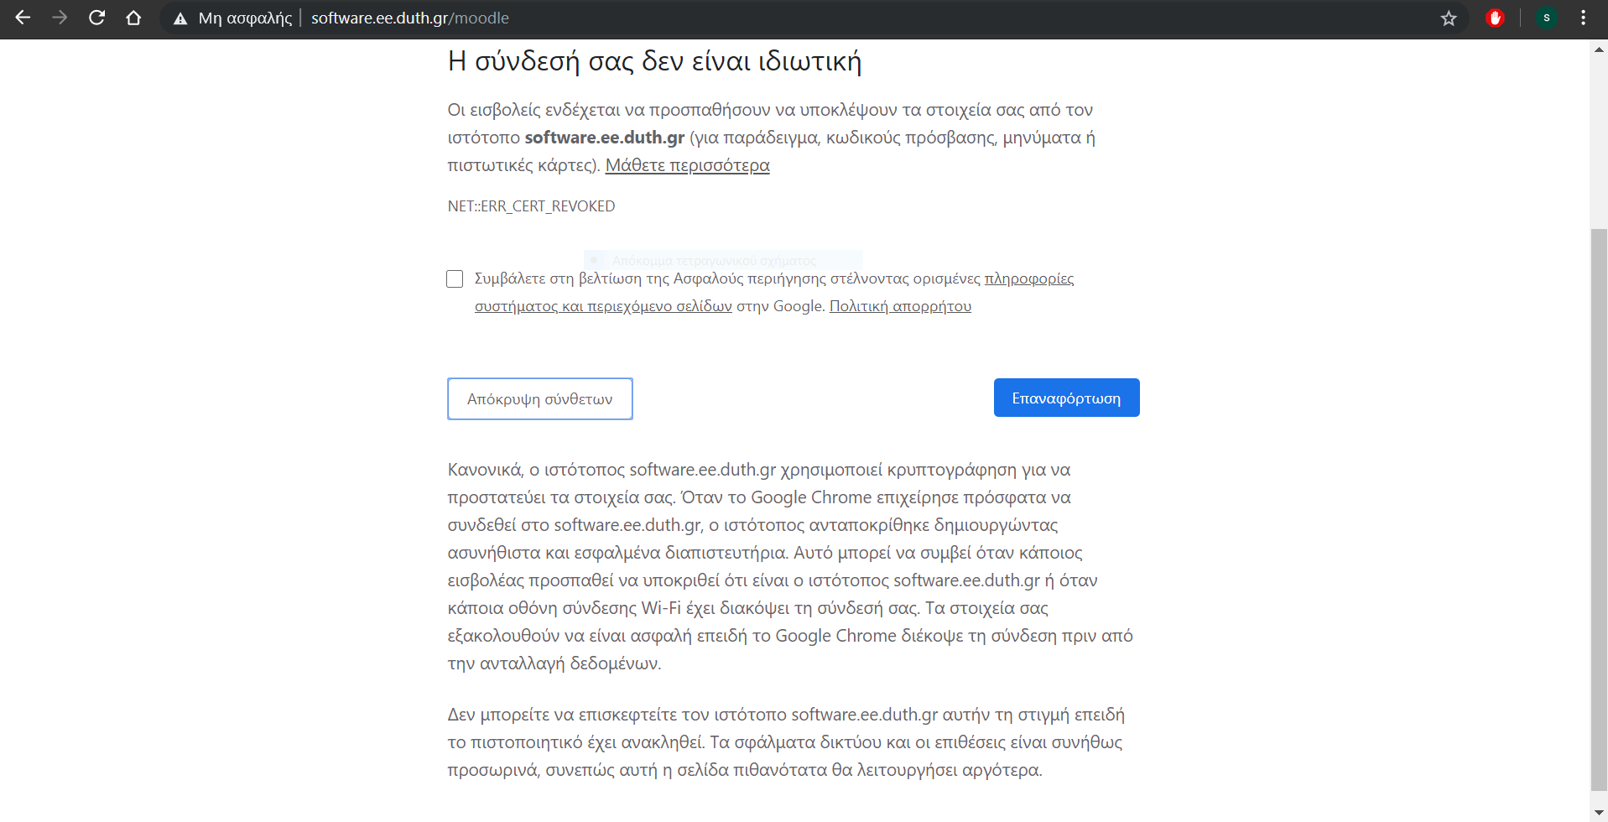This screenshot has height=822, width=1608.
Task: Click the forward navigation arrow
Action: [x=60, y=18]
